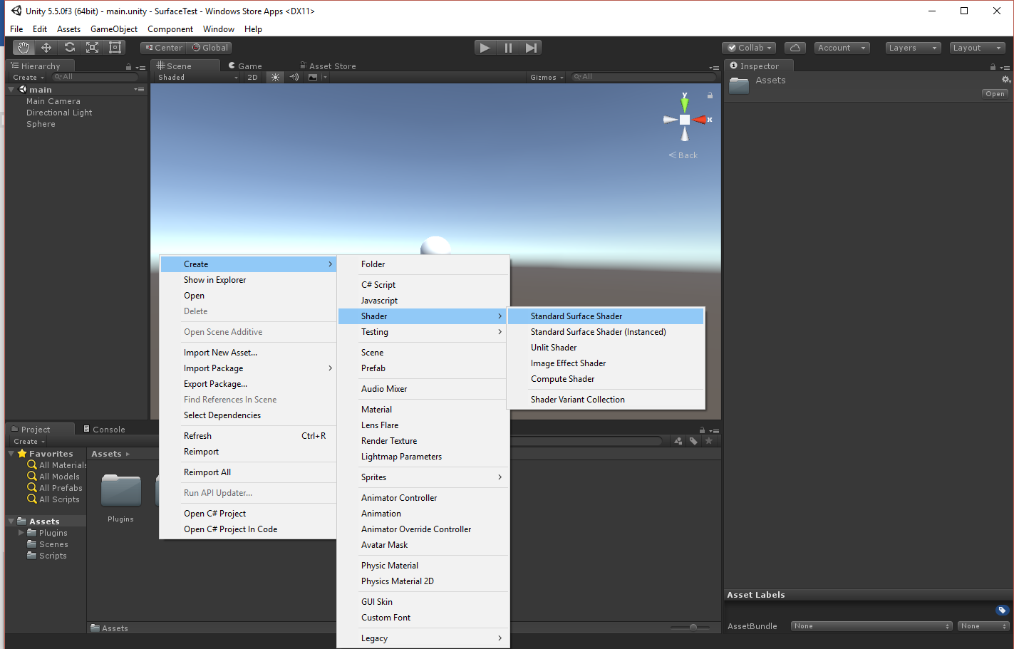Switch to the Asset Store tab
This screenshot has height=649, width=1014.
click(328, 66)
